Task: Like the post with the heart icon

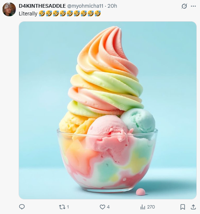Action: coord(102,207)
